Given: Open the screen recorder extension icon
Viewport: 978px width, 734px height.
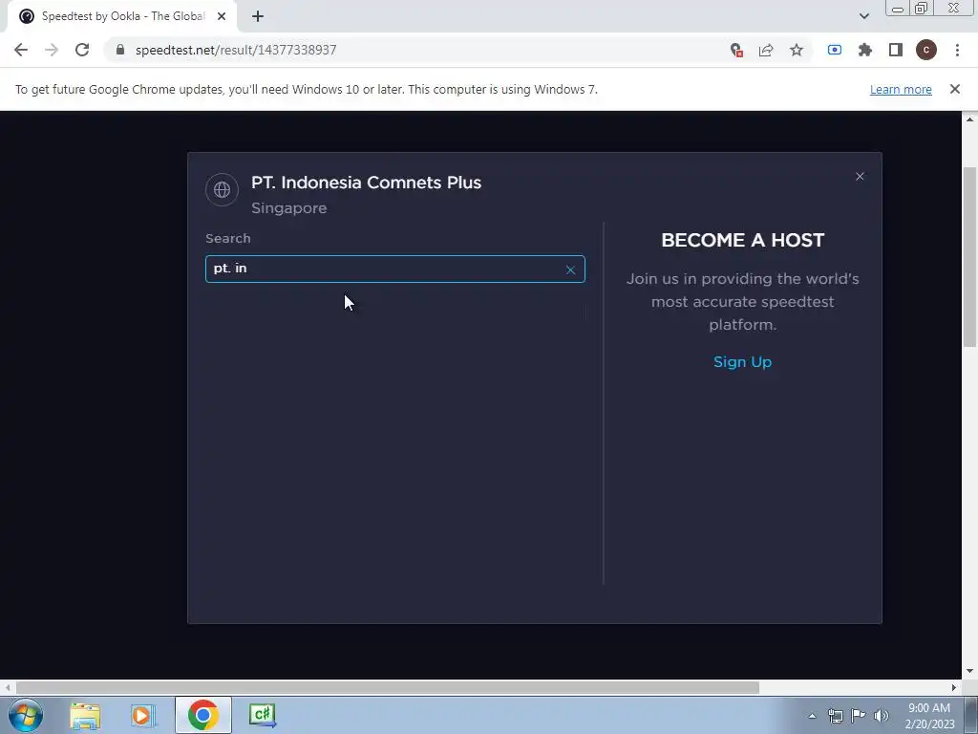Looking at the screenshot, I should (x=835, y=50).
